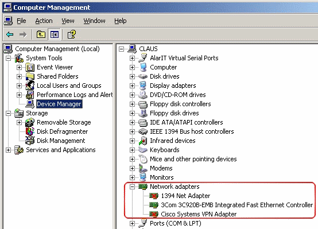318x229 pixels.
Task: Select the Infrared devices icon
Action: coord(143,141)
